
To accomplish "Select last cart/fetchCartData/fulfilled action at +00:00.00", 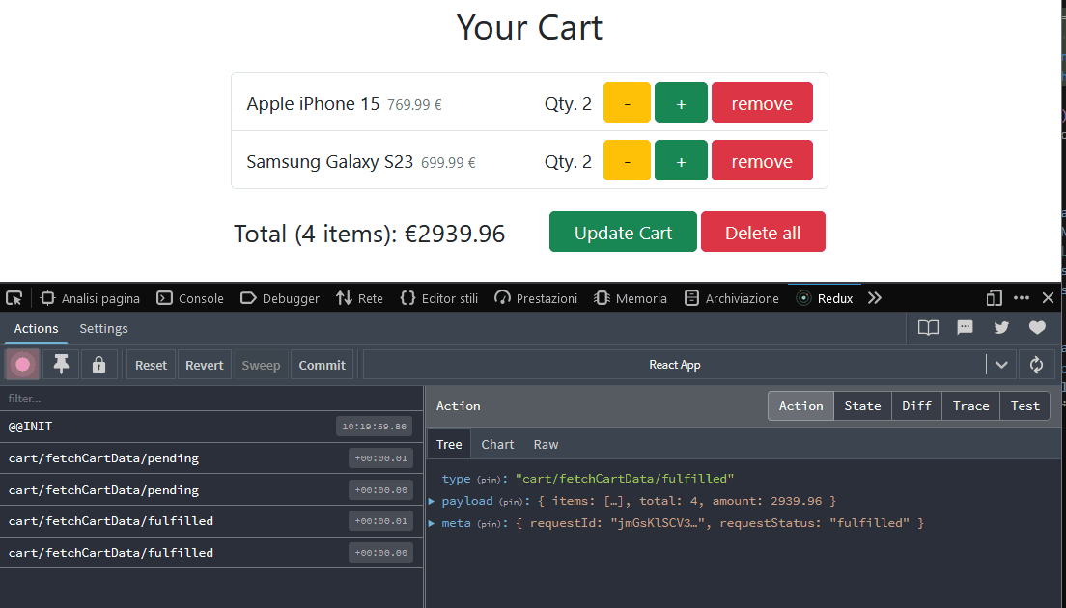I will click(211, 553).
